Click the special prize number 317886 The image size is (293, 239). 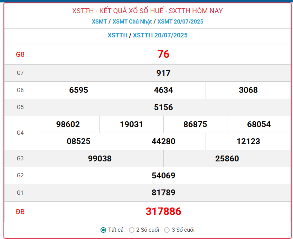163,212
